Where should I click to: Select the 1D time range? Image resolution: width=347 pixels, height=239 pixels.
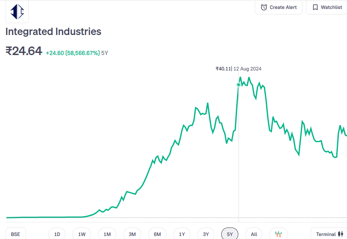pos(57,234)
